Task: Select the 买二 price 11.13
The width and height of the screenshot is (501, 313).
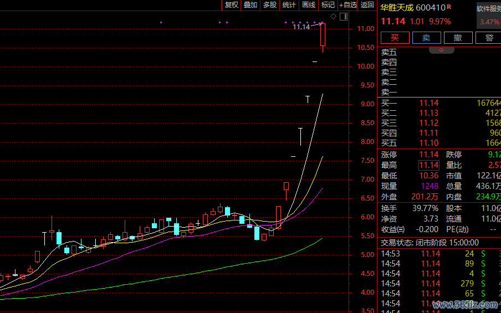Action: (x=429, y=113)
